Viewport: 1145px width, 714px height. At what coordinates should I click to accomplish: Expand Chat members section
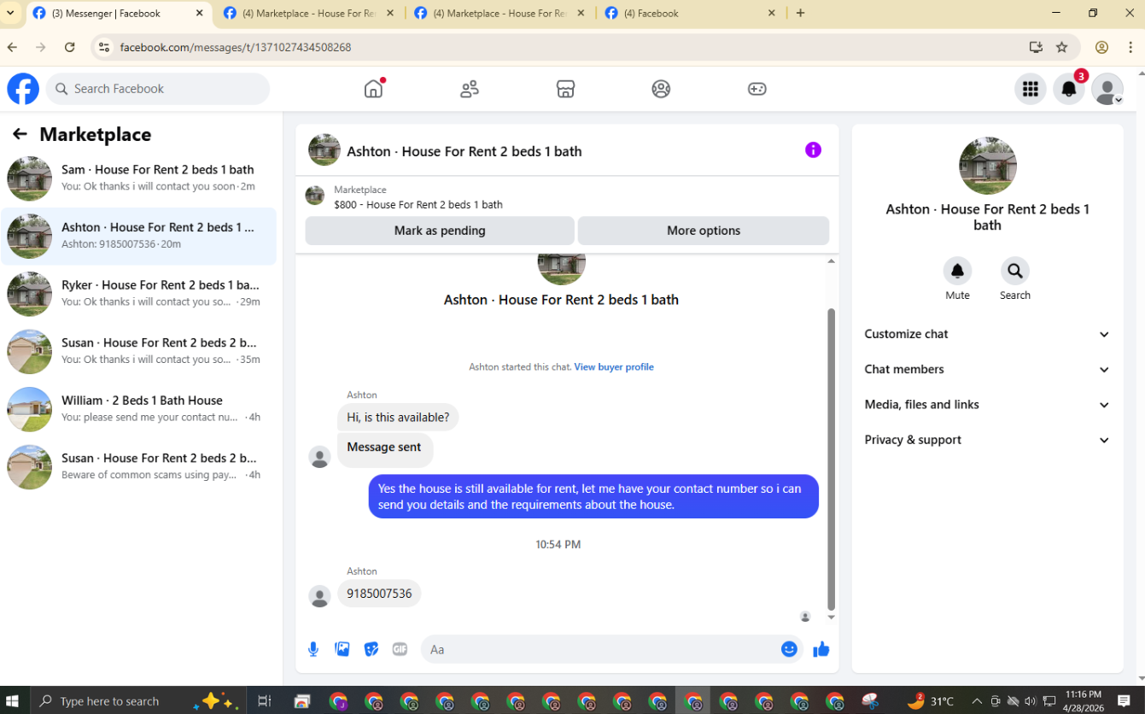pyautogui.click(x=987, y=369)
